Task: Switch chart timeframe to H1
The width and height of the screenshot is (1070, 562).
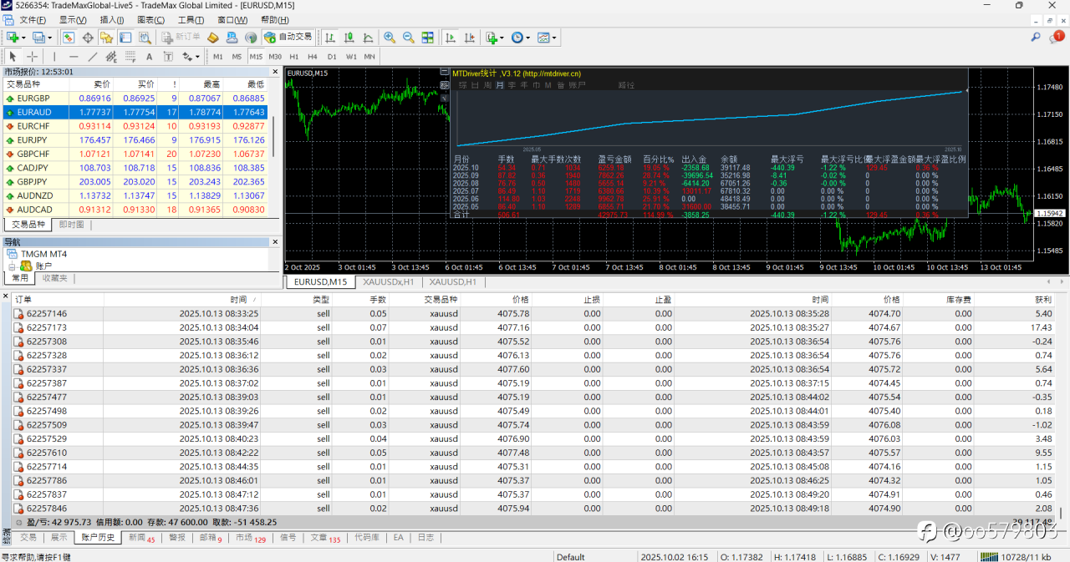Action: tap(294, 57)
